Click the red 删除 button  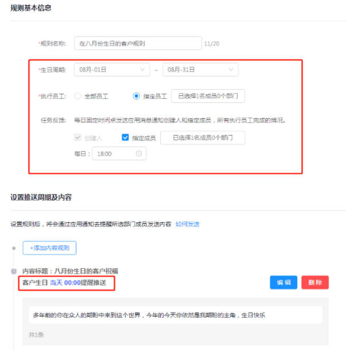[315, 282]
